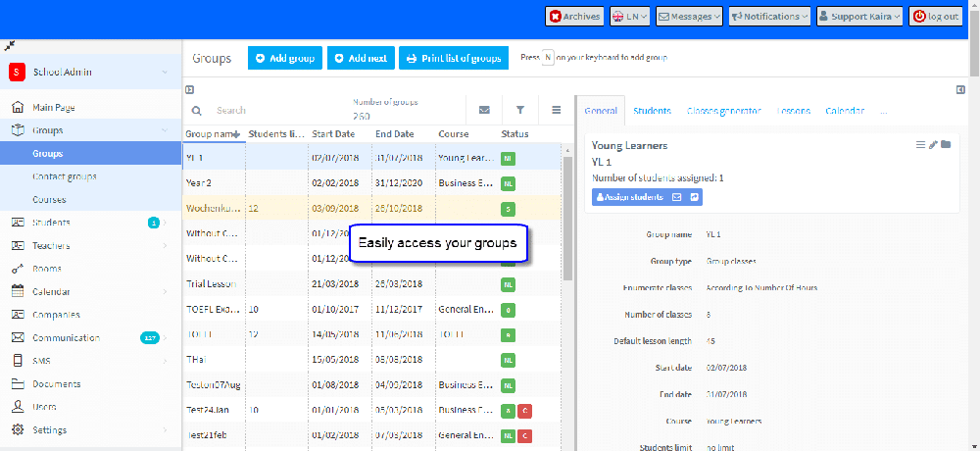This screenshot has width=980, height=451.
Task: Expand the SMS sidebar item
Action: (x=165, y=361)
